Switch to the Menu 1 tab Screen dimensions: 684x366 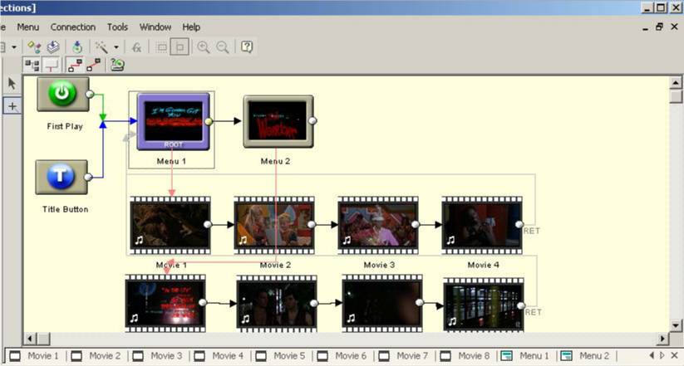tap(525, 356)
